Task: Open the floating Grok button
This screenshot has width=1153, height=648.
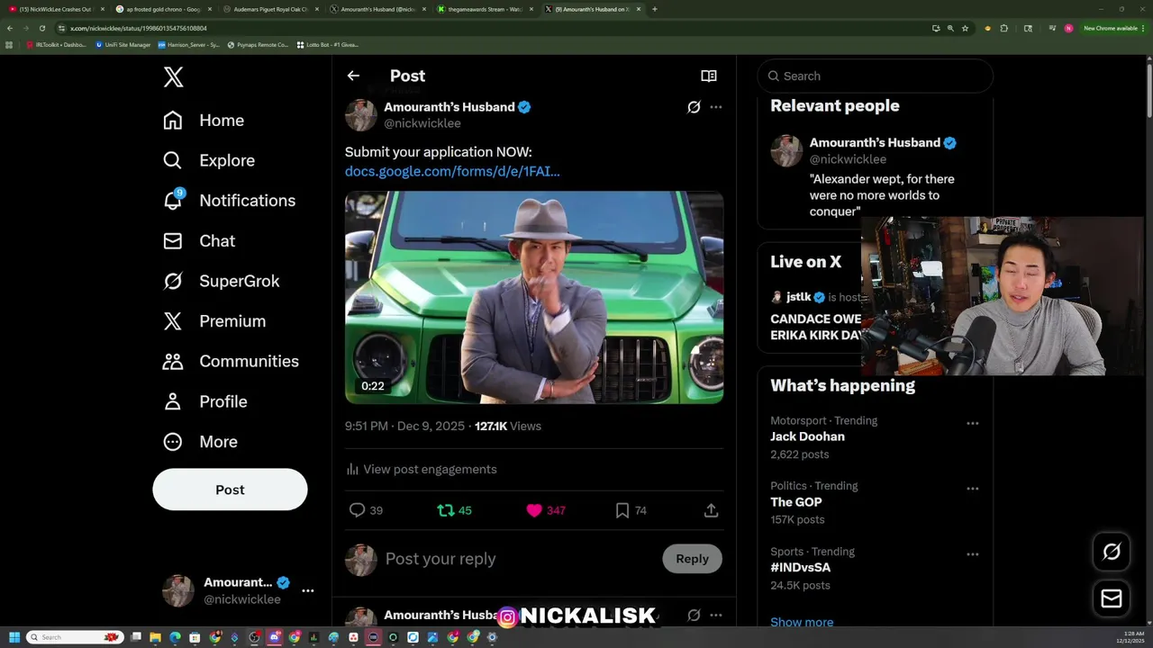Action: [x=1112, y=552]
